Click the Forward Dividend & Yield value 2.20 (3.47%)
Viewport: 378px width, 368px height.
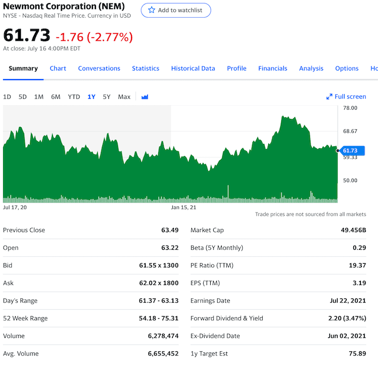tap(347, 318)
